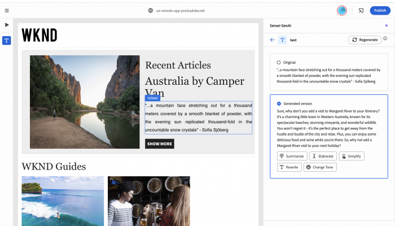395x226 pixels.
Task: Close the Sensei GenAI panel
Action: pos(387,25)
